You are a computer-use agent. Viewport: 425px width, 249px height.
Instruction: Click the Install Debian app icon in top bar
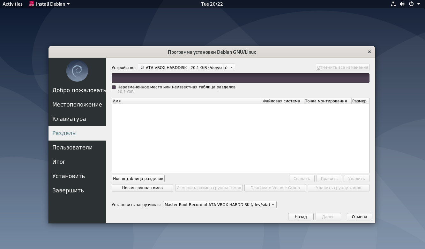click(x=32, y=4)
